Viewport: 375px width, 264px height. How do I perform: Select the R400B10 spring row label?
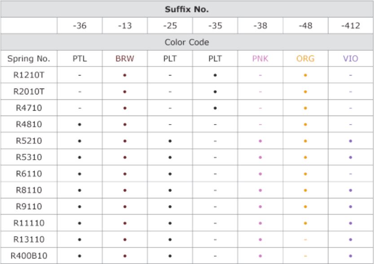click(x=29, y=256)
